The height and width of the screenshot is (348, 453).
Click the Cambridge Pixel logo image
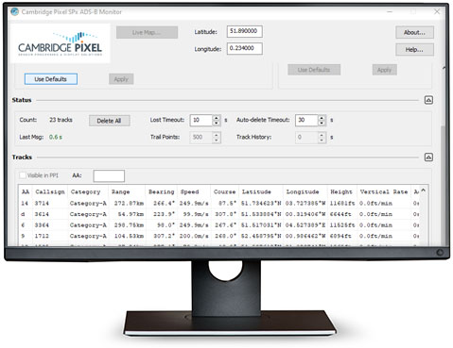click(x=60, y=43)
